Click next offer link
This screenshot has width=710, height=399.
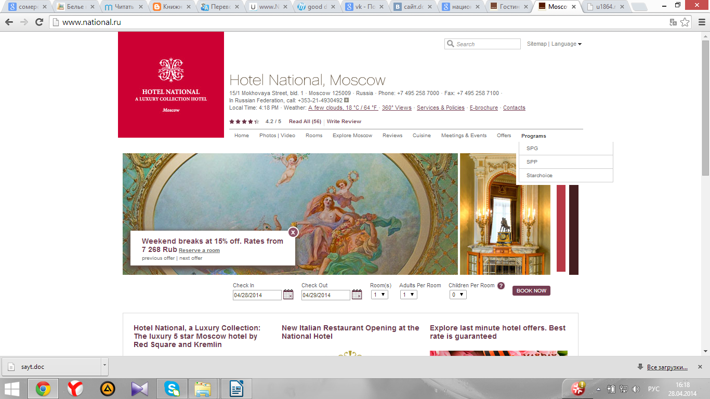click(x=191, y=258)
